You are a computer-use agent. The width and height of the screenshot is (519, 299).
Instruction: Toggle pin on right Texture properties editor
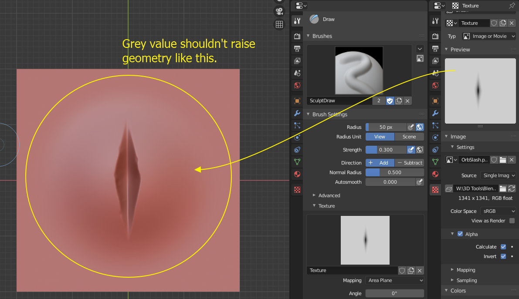[512, 6]
